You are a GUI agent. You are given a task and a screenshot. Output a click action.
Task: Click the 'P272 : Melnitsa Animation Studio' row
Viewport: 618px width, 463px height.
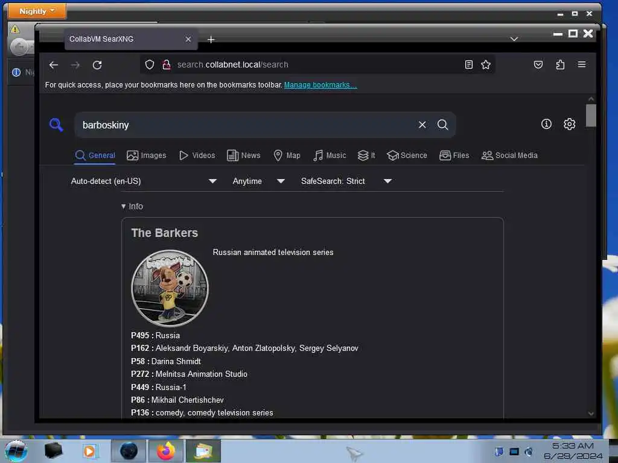coord(189,374)
